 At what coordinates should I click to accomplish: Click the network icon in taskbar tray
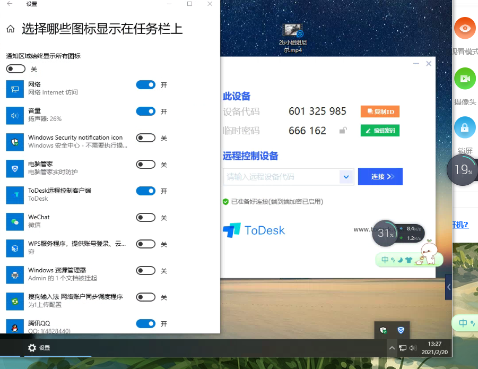[403, 348]
